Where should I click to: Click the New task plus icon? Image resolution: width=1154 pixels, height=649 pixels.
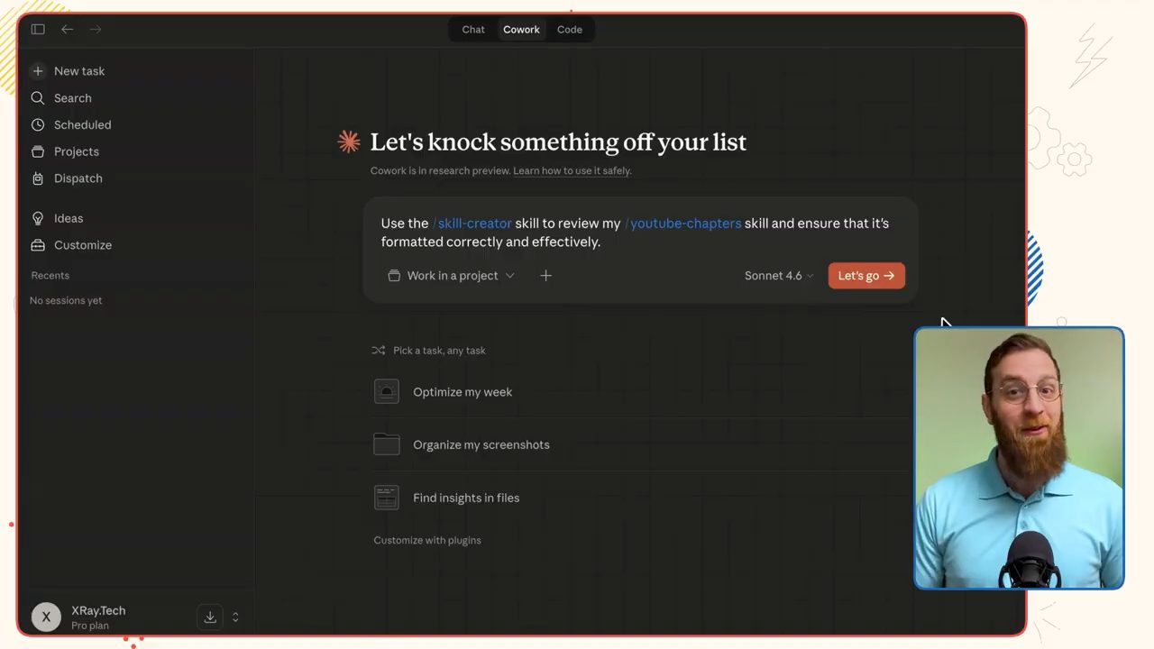38,71
